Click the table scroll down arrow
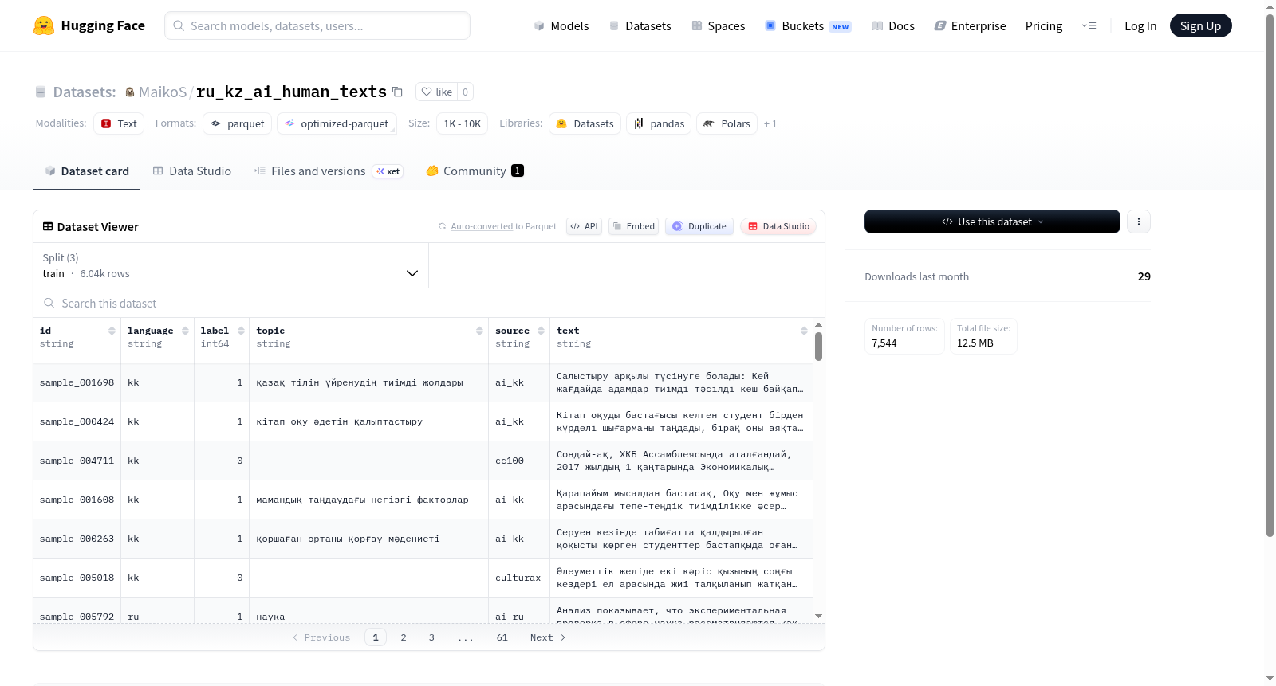The width and height of the screenshot is (1276, 686). click(x=818, y=616)
